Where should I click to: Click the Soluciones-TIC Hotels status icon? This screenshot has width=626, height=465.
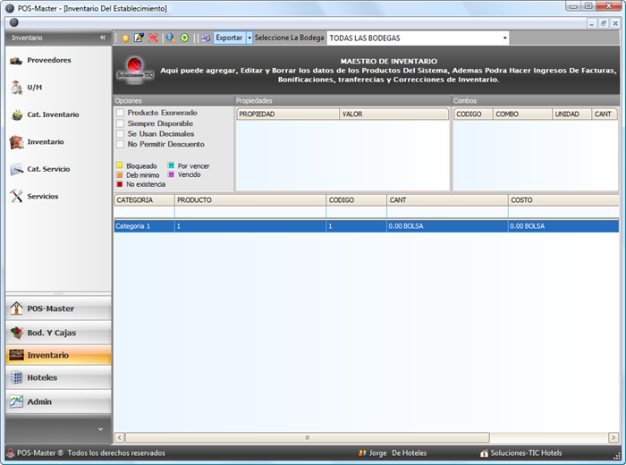(x=485, y=453)
